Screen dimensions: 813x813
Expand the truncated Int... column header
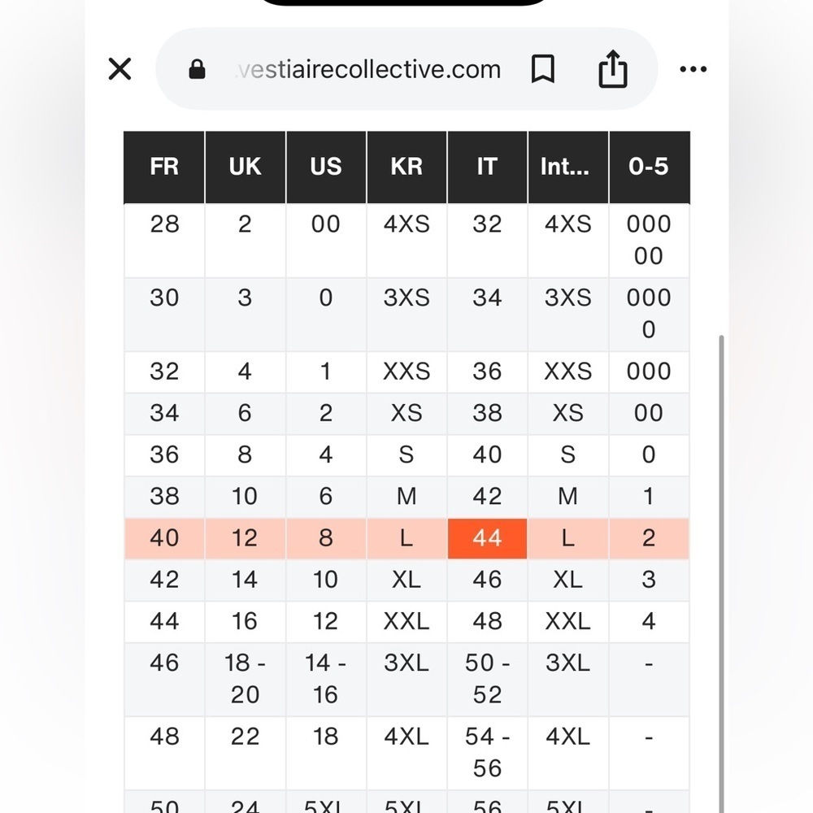click(x=567, y=167)
